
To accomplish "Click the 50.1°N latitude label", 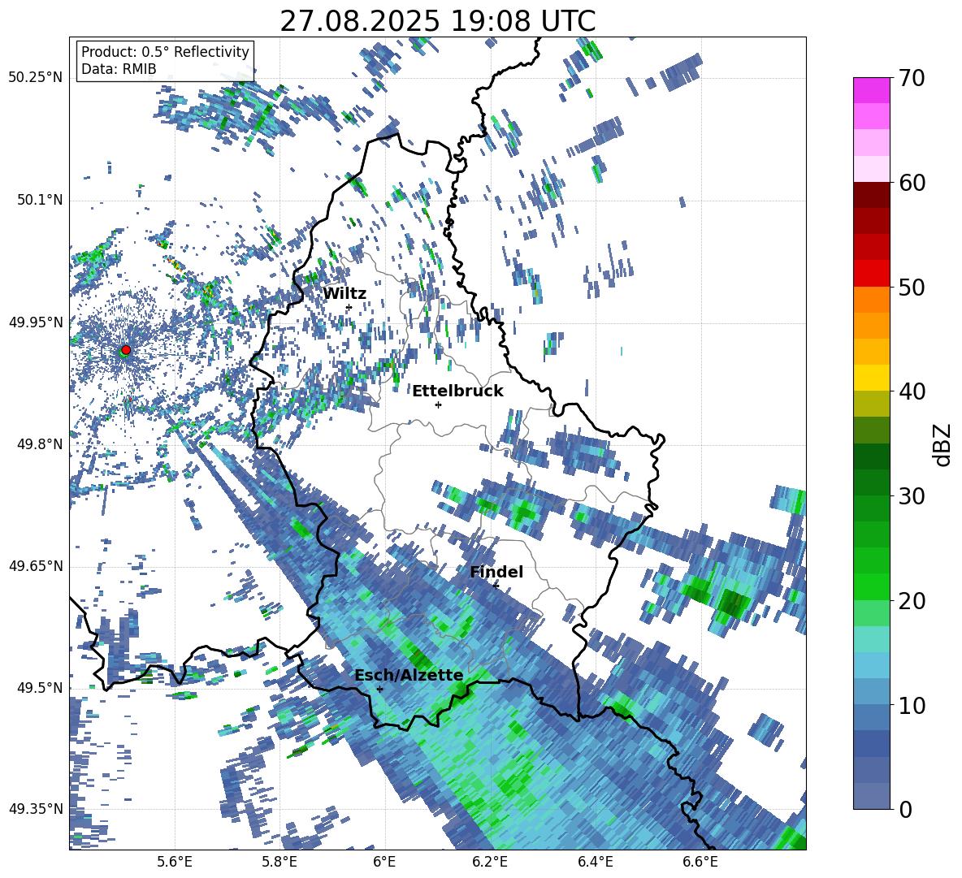I will 39,201.
